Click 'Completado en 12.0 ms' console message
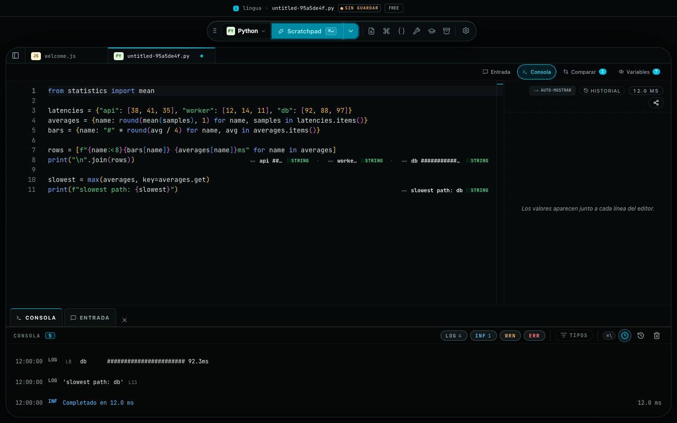677x423 pixels. click(x=98, y=403)
